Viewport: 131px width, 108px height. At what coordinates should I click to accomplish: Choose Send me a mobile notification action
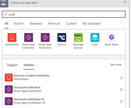click(x=64, y=77)
